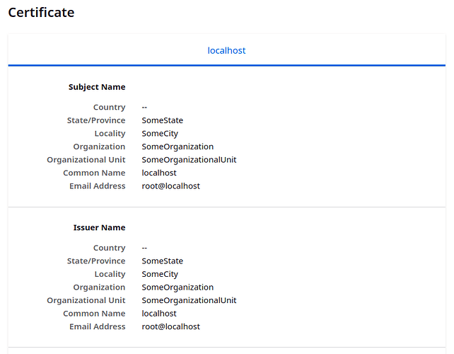Click the Issuer Name country value dashes

click(x=144, y=248)
